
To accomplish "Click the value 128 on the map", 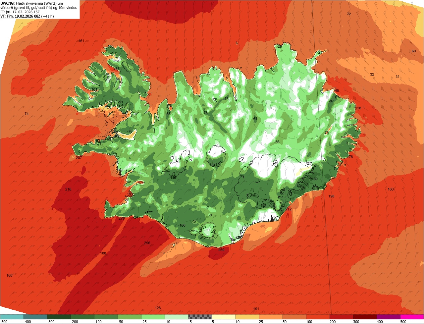I will pyautogui.click(x=358, y=108).
